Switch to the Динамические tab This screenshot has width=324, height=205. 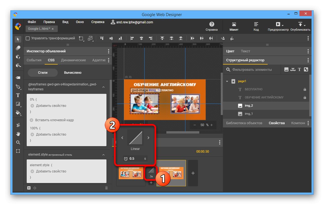(73, 60)
